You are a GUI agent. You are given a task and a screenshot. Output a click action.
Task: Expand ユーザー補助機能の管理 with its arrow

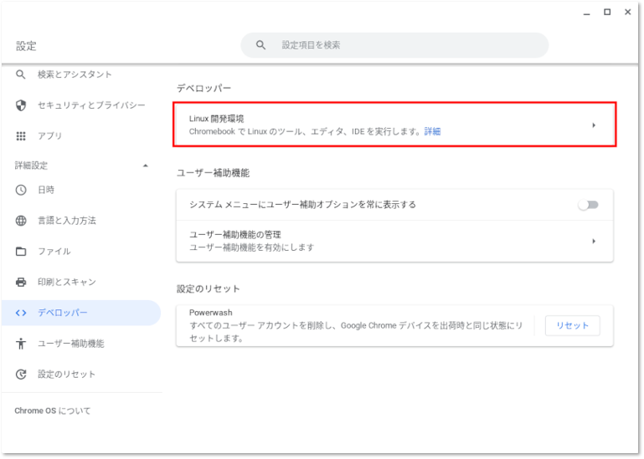[593, 241]
